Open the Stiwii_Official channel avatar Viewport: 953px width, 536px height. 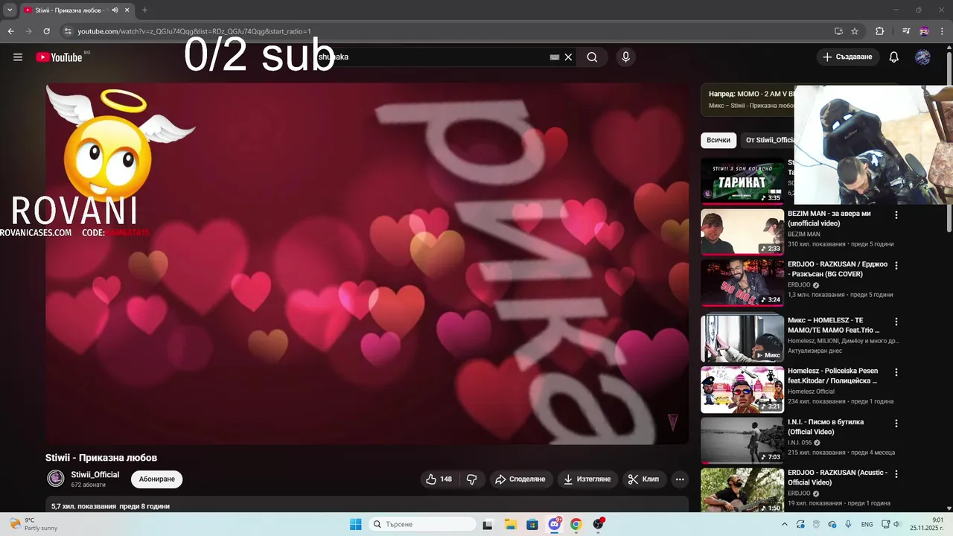point(56,478)
